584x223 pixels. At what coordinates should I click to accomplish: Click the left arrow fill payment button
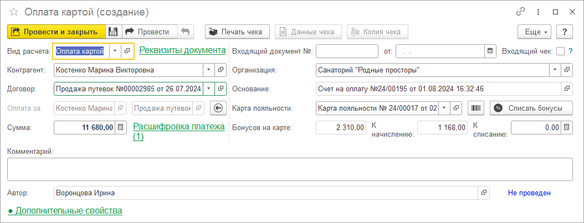pyautogui.click(x=218, y=108)
